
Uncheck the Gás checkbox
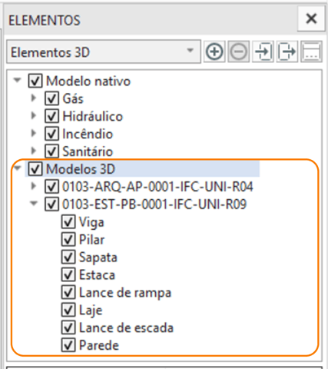click(x=51, y=98)
